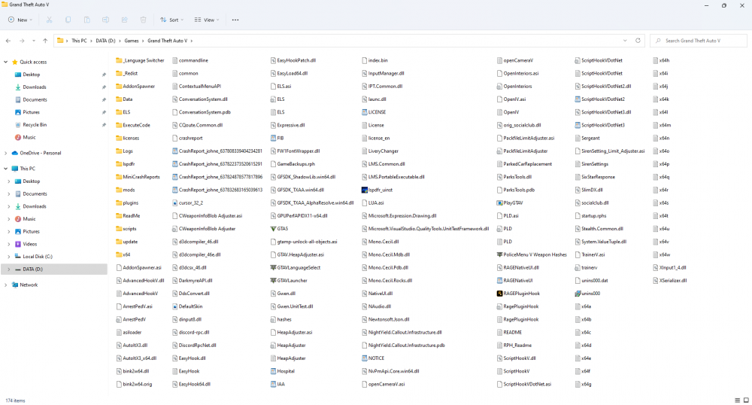Select the GTAVLauncher application

(x=289, y=281)
